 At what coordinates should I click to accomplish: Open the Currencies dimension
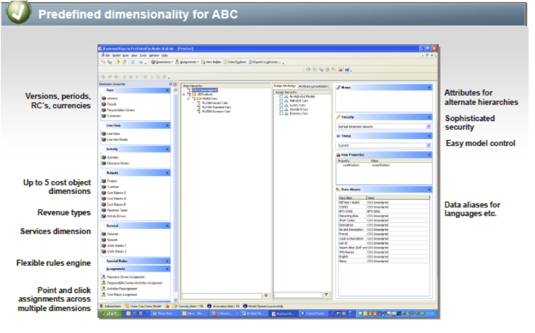(111, 116)
